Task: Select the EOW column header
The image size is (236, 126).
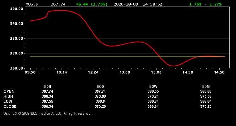Action: pyautogui.click(x=153, y=87)
